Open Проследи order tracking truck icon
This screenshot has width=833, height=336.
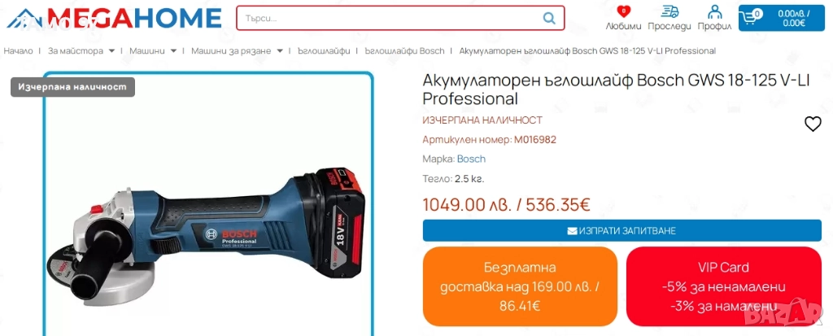[670, 11]
